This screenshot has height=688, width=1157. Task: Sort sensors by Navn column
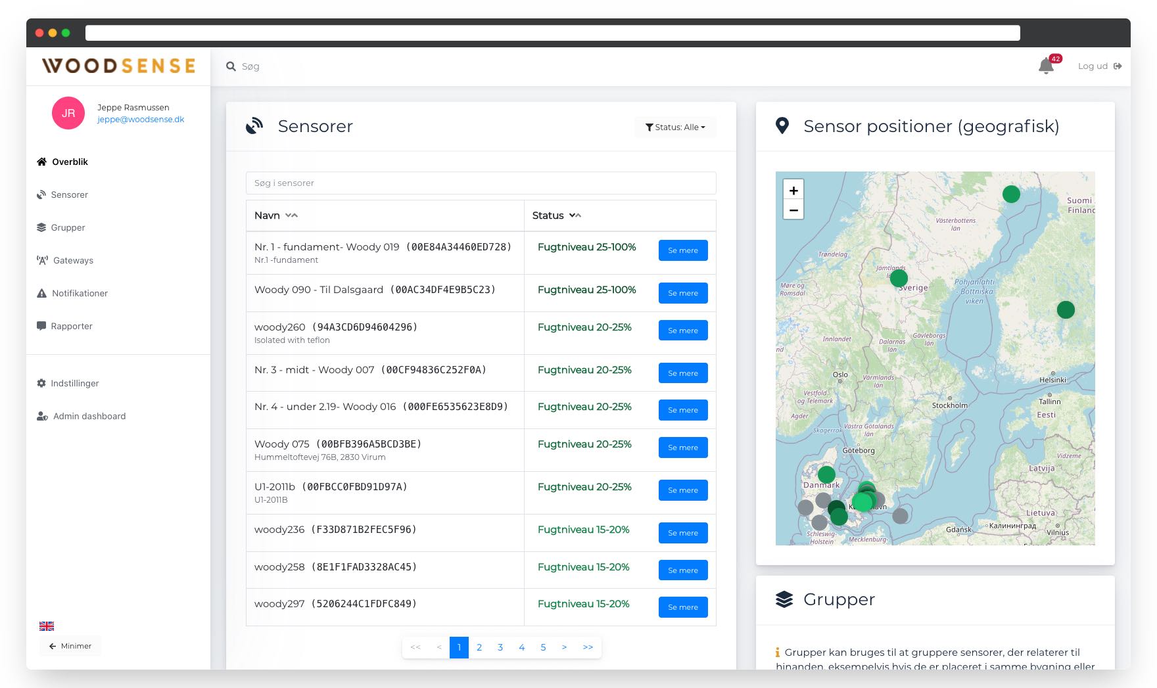(x=291, y=216)
